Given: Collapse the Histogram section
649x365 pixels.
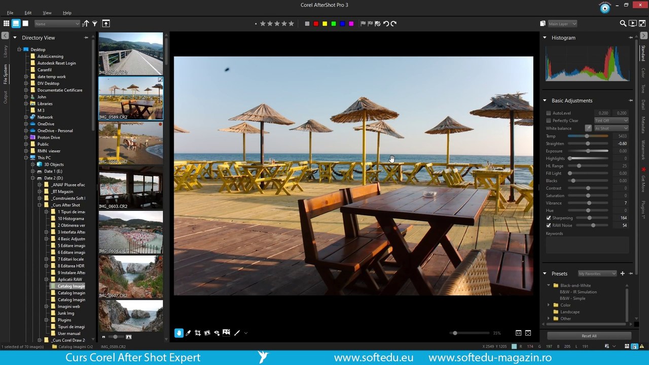Looking at the screenshot, I should [x=545, y=38].
